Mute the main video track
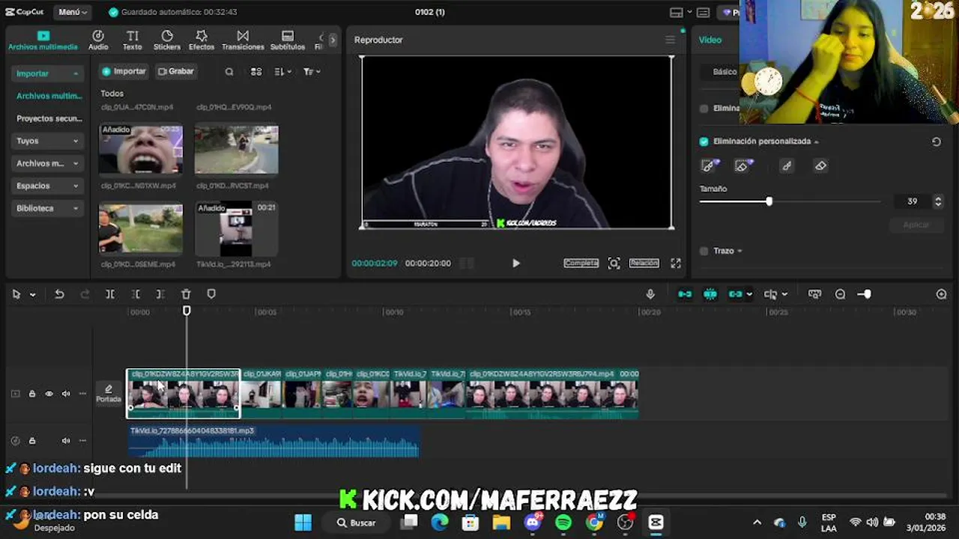Screen dimensions: 959x539 tap(66, 394)
